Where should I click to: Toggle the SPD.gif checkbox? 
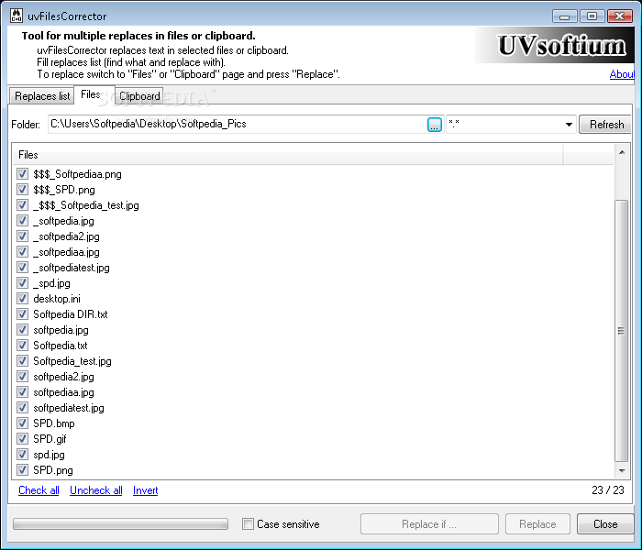[23, 438]
